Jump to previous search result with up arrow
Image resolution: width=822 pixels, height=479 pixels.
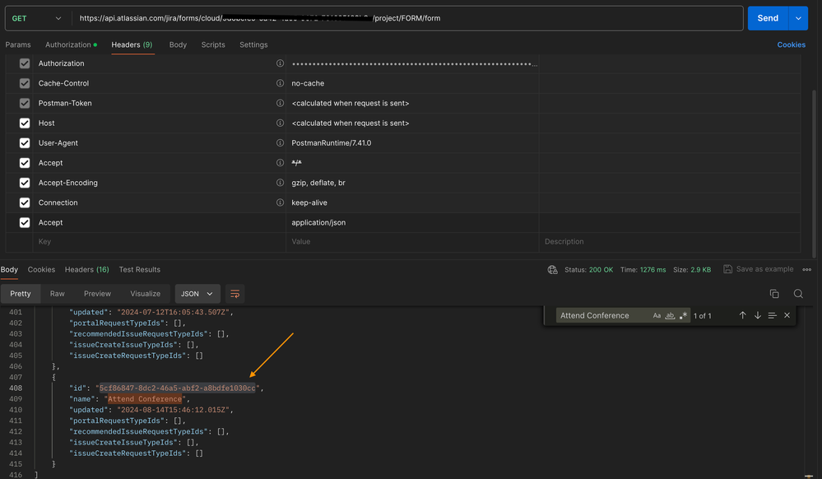coord(743,314)
